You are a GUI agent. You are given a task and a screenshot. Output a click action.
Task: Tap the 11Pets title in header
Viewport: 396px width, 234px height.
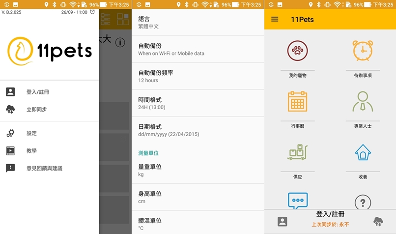pyautogui.click(x=302, y=20)
